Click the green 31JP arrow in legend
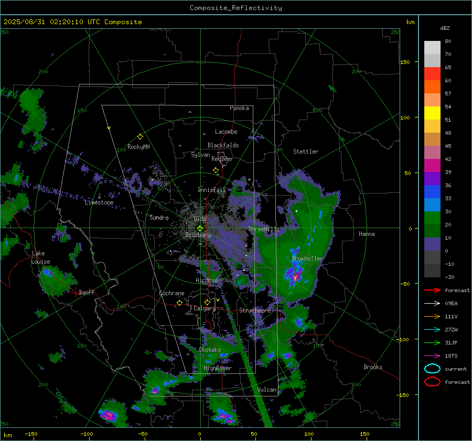Screen dimensions: 472x441 click(432, 342)
